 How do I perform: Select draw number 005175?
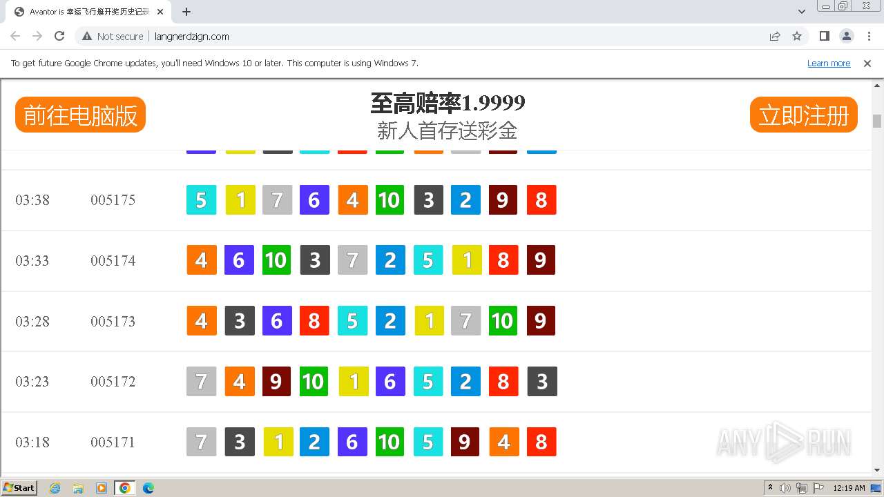[113, 200]
